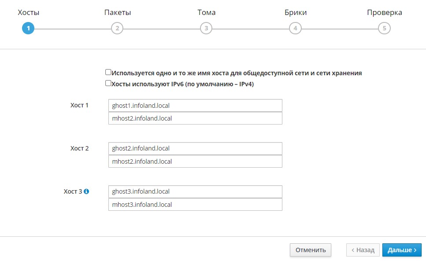Image resolution: width=426 pixels, height=268 pixels.
Task: Click the Пакеты step title
Action: [x=118, y=12]
